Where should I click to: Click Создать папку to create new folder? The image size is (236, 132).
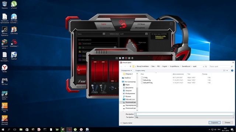click(140, 70)
